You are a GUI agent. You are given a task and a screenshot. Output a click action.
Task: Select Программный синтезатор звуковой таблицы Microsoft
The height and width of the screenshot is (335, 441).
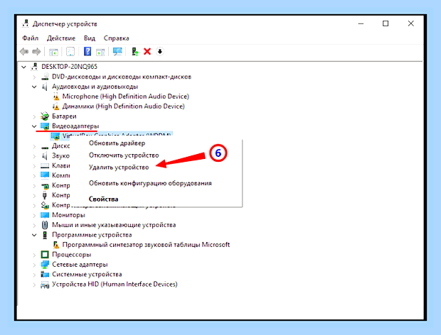(146, 245)
